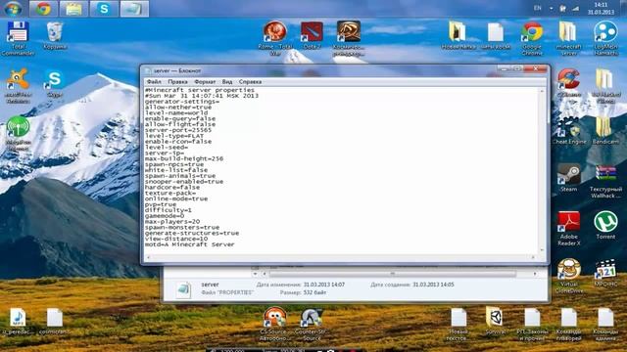Viewport: 627px width, 352px height.
Task: Open the Windows Start orb
Action: (x=13, y=9)
